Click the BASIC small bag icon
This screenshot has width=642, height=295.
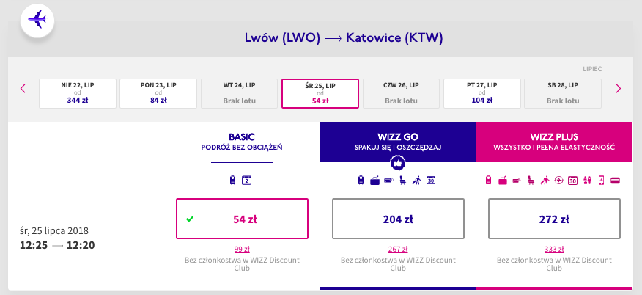(x=233, y=181)
